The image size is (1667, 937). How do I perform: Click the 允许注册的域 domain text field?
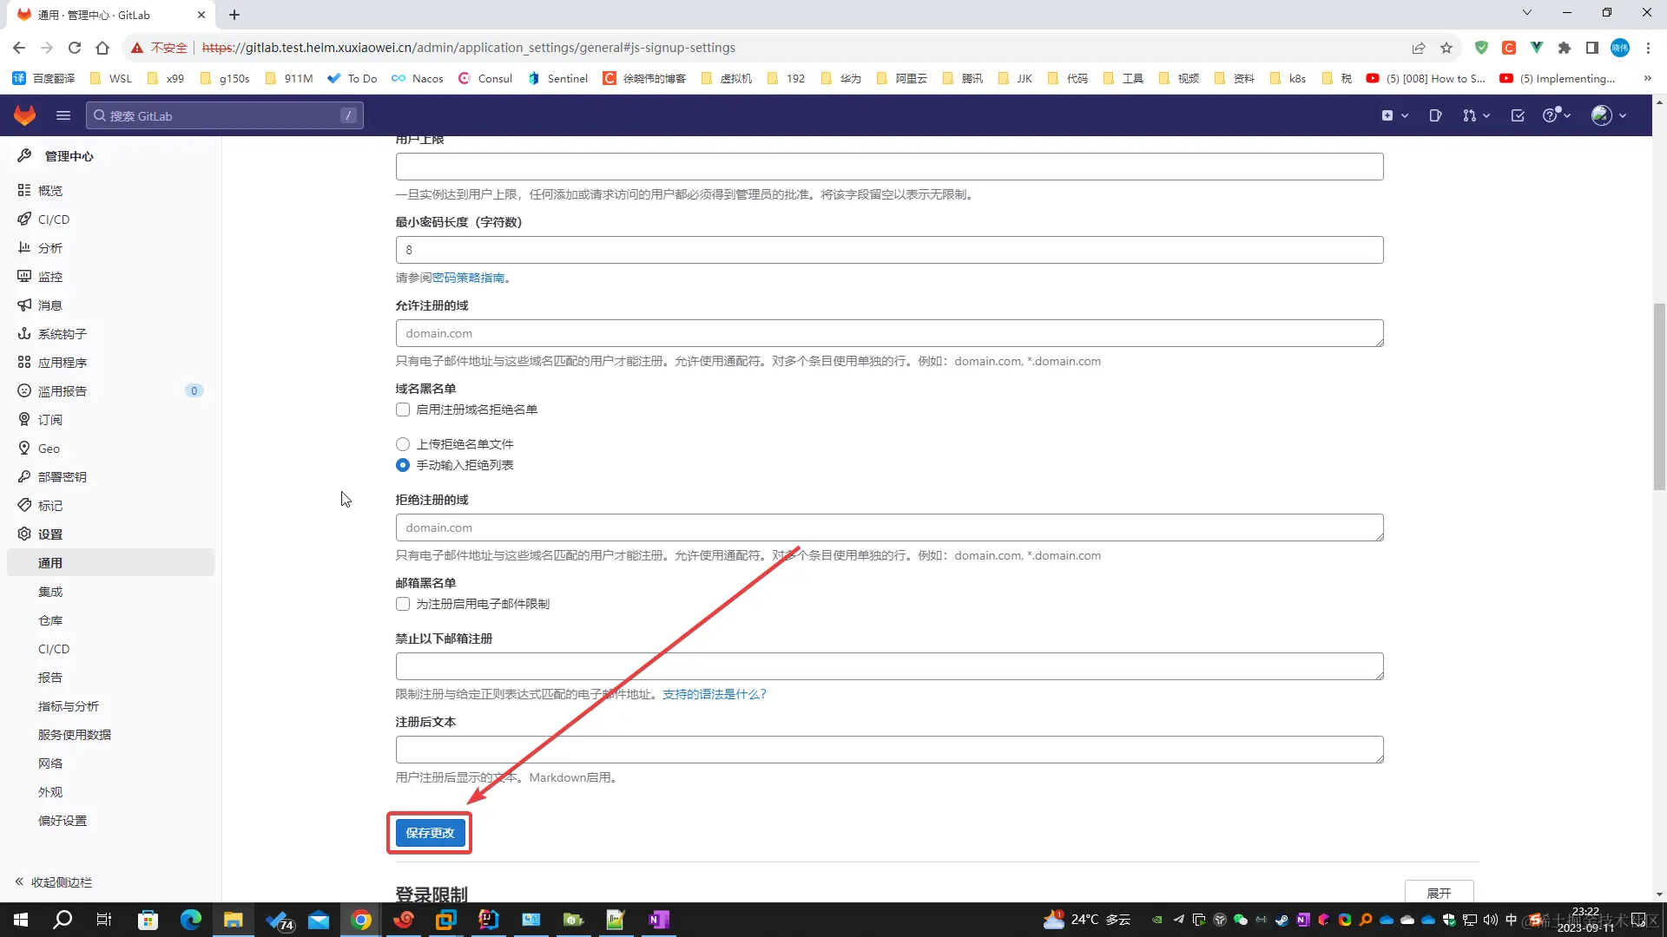pos(888,333)
